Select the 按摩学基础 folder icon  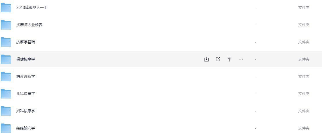pyautogui.click(x=6, y=42)
